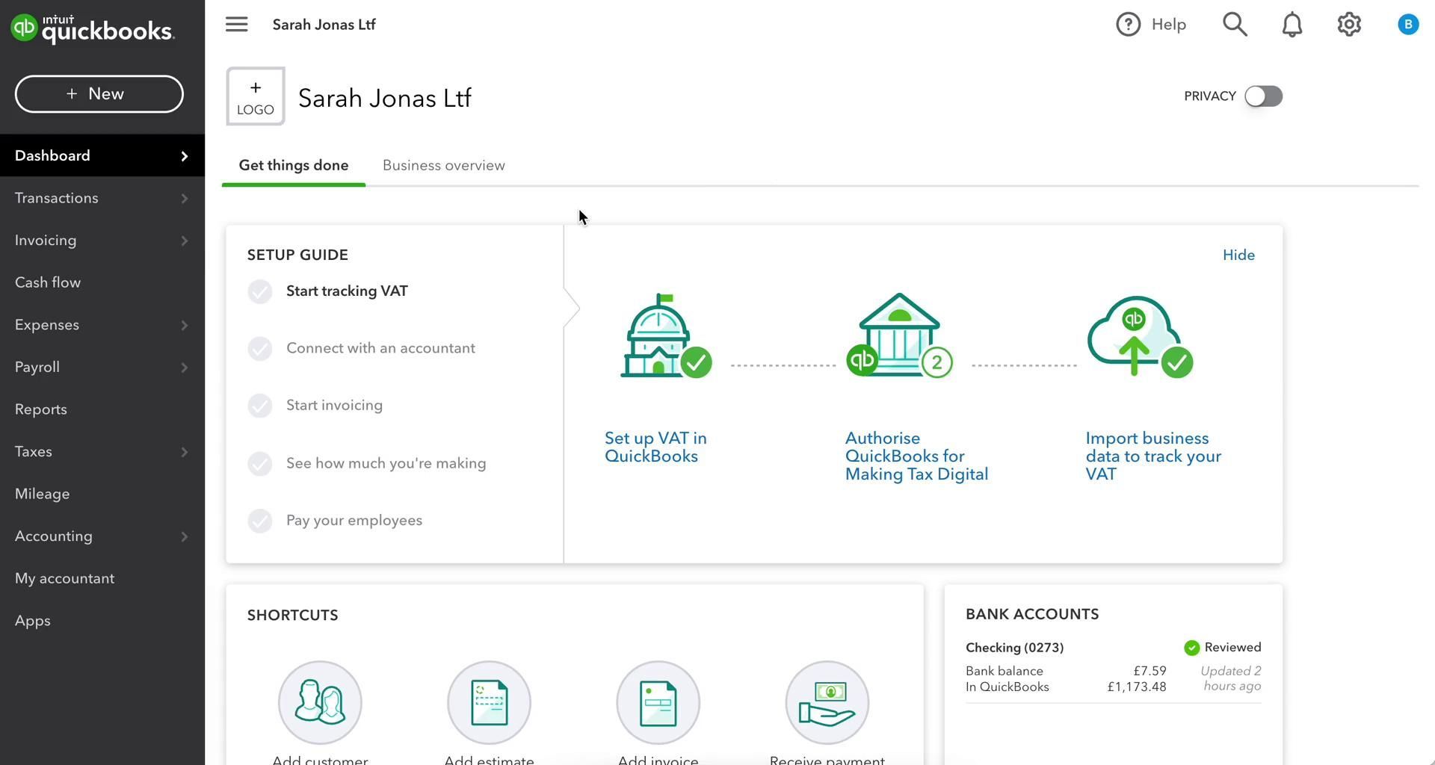Switch to the Business overview tab

pyautogui.click(x=443, y=165)
